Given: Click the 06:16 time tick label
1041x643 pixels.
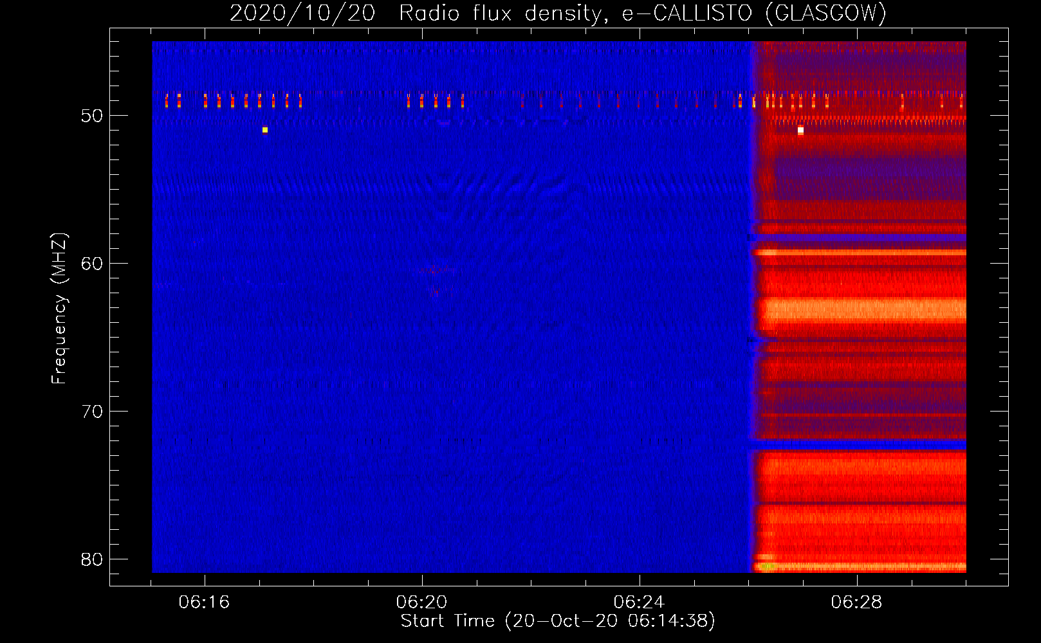Looking at the screenshot, I should [x=204, y=602].
